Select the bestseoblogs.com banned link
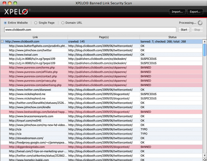This screenshot has width=207, height=161. coord(38,112)
